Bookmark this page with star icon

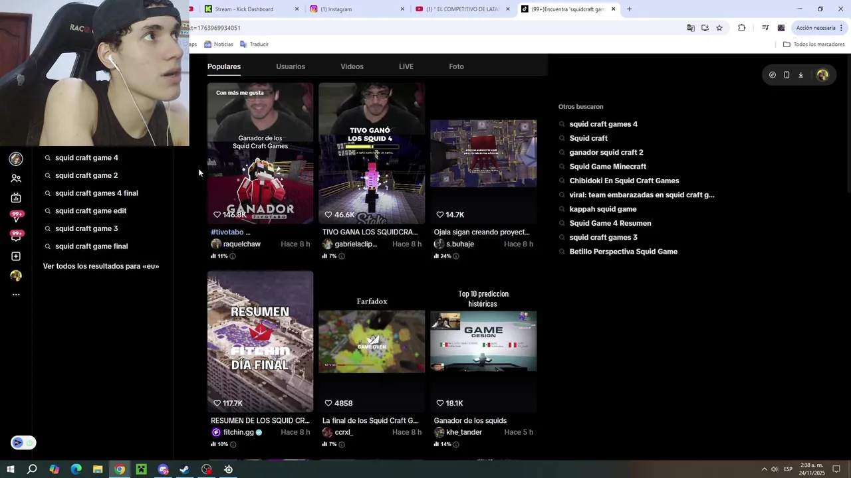719,28
